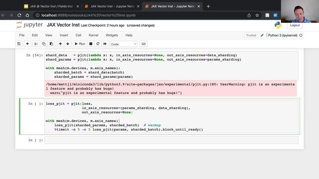Switch to the second JAX Vector Inst tab
Screen dimensions: 319x179
point(112,6)
